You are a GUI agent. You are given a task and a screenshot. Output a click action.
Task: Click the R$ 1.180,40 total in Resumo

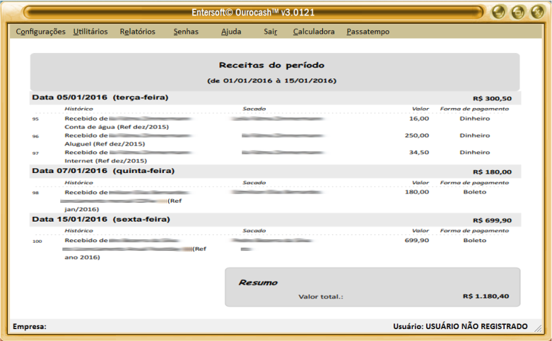pos(486,297)
